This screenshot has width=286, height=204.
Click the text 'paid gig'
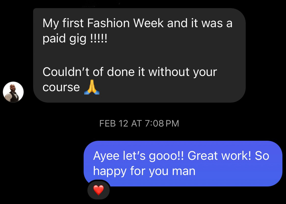point(64,39)
